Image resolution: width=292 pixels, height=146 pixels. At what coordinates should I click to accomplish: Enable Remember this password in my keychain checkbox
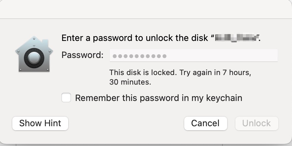click(66, 98)
